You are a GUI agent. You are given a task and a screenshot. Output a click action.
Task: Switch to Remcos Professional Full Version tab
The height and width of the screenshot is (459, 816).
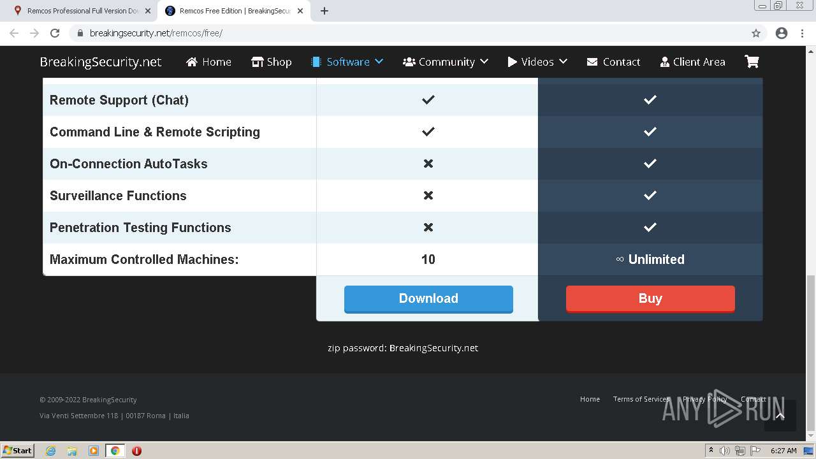point(82,11)
